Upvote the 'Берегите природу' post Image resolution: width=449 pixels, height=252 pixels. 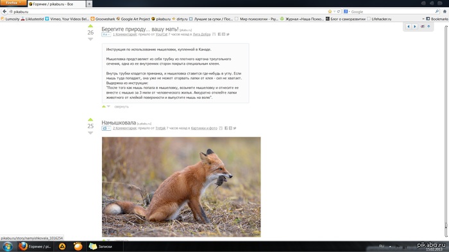[x=90, y=26]
